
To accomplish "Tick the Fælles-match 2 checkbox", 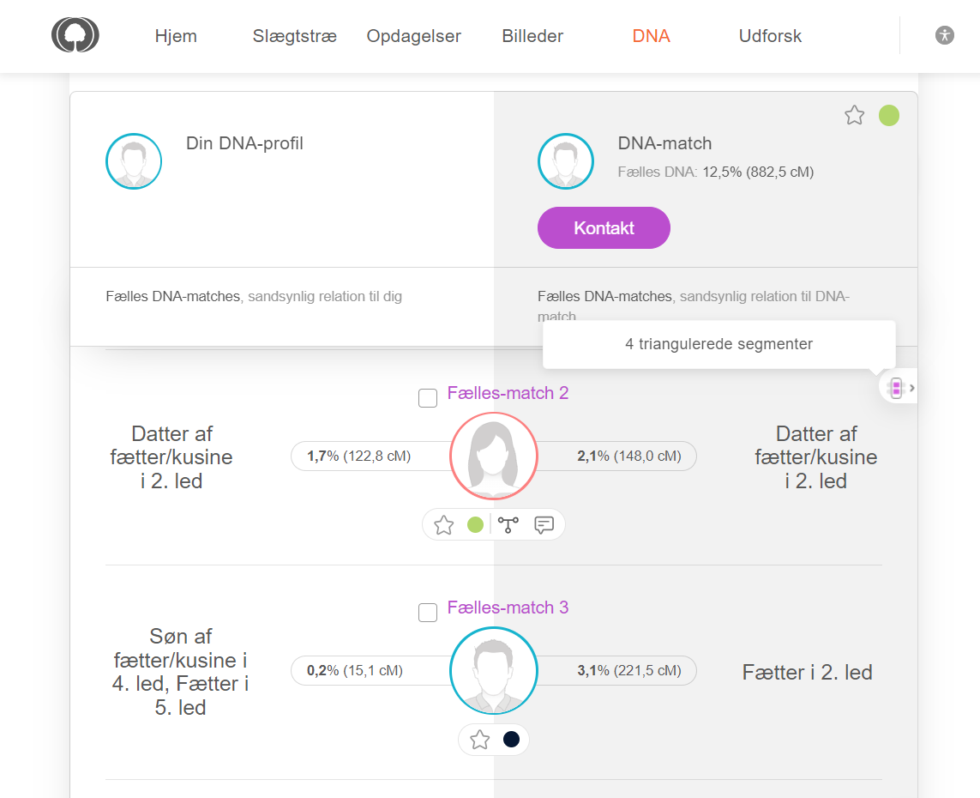I will [x=428, y=398].
